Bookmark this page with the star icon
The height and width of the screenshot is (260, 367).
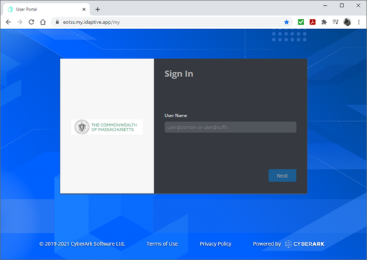coord(286,22)
